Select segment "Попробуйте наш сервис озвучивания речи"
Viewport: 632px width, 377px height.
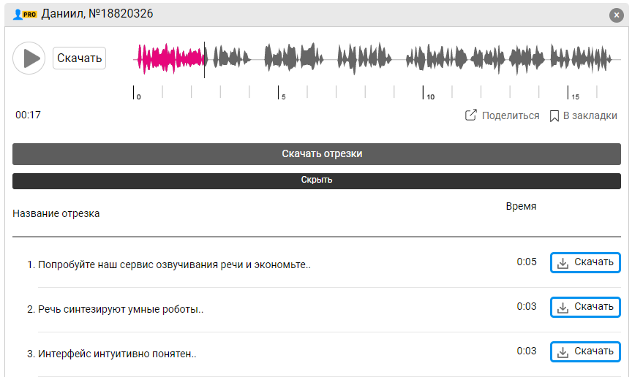pos(174,264)
